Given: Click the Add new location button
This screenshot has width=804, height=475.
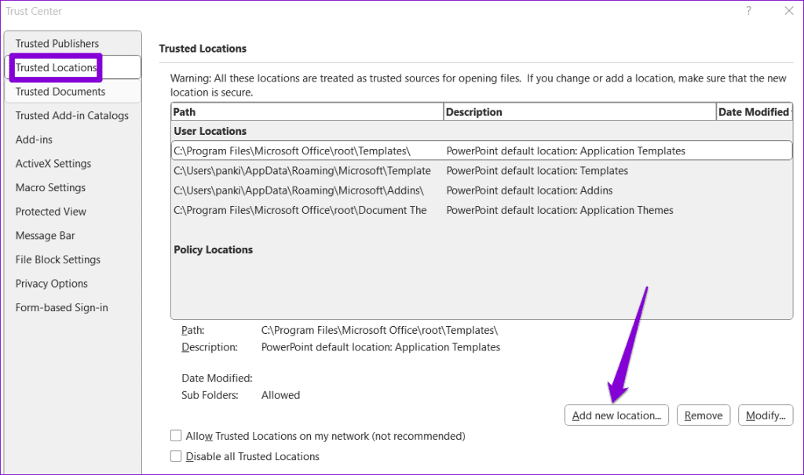Looking at the screenshot, I should point(616,415).
